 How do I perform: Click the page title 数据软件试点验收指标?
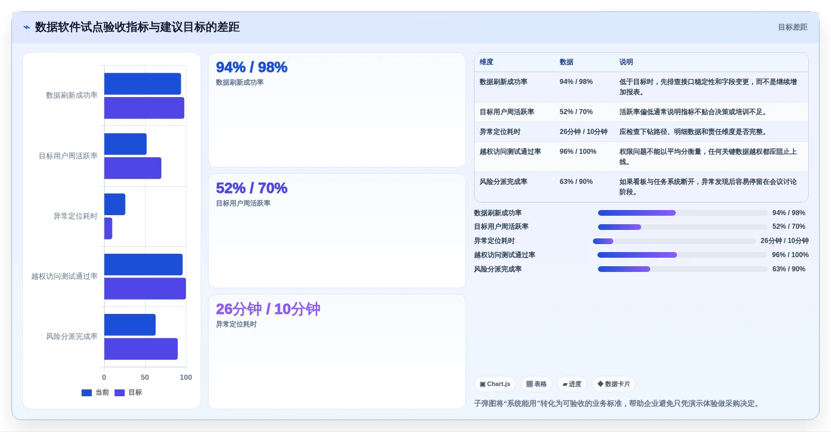click(x=137, y=27)
